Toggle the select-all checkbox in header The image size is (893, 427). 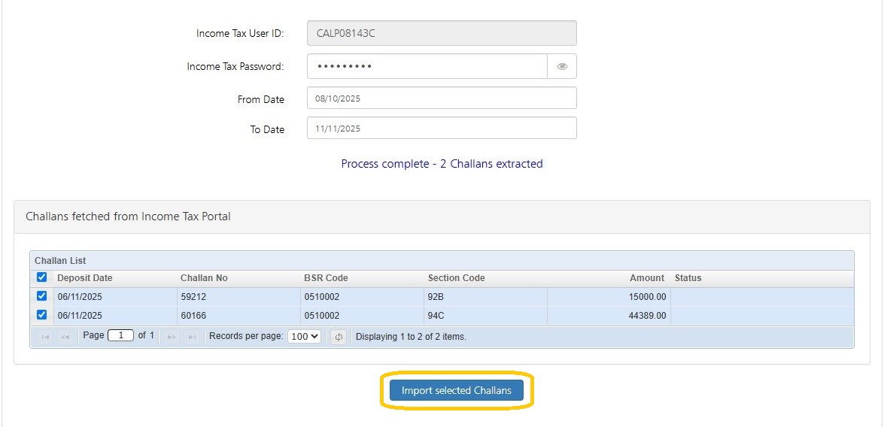point(42,277)
